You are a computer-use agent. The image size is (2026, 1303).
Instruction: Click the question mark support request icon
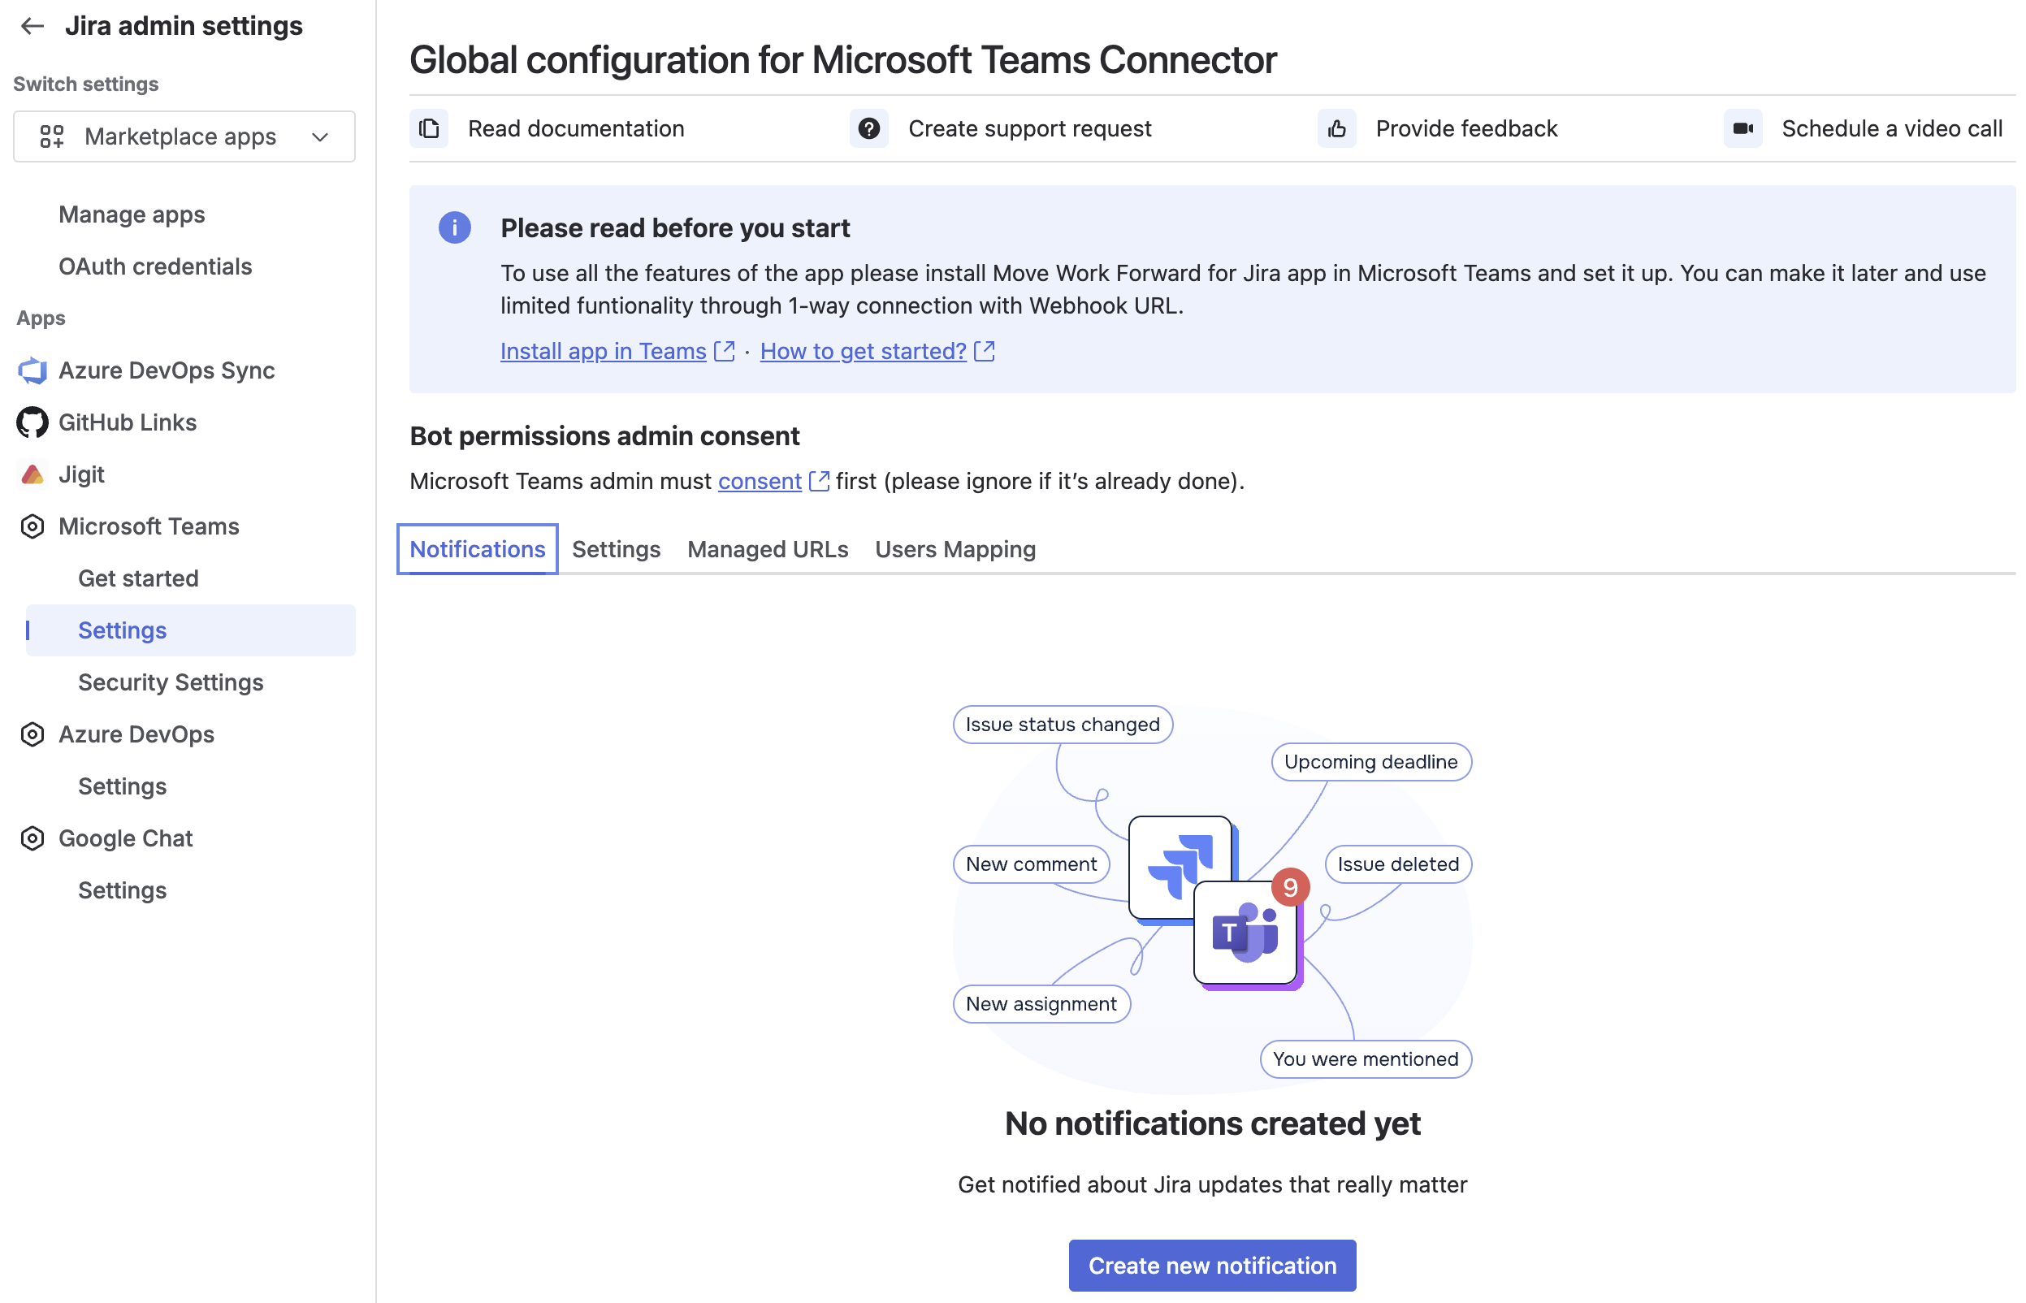[868, 128]
